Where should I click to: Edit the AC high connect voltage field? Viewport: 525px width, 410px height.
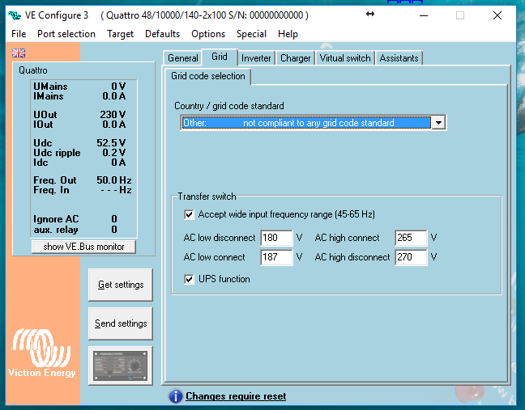411,238
